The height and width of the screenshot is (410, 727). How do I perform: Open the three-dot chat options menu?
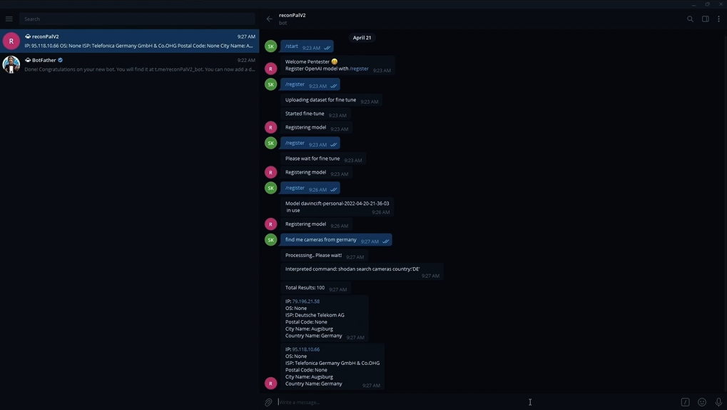coord(718,19)
